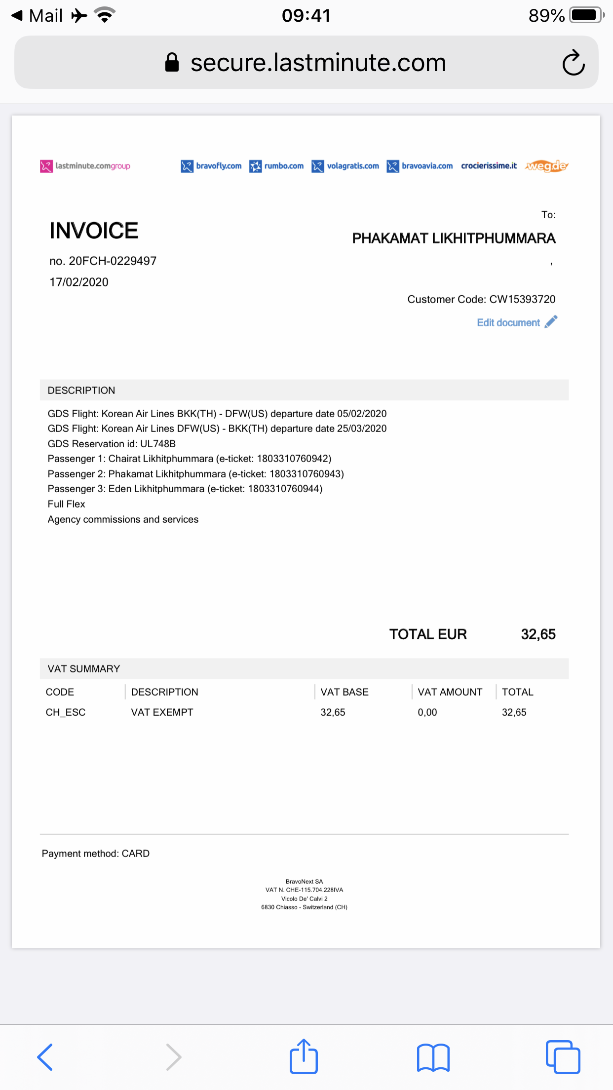Open the bookmarks book icon

tap(433, 1058)
